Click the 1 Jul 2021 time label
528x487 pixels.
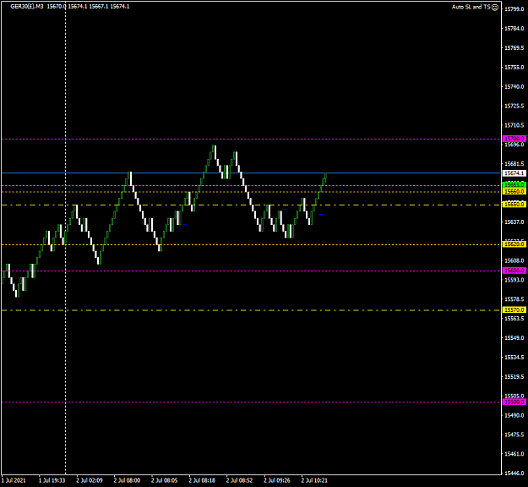pos(14,480)
